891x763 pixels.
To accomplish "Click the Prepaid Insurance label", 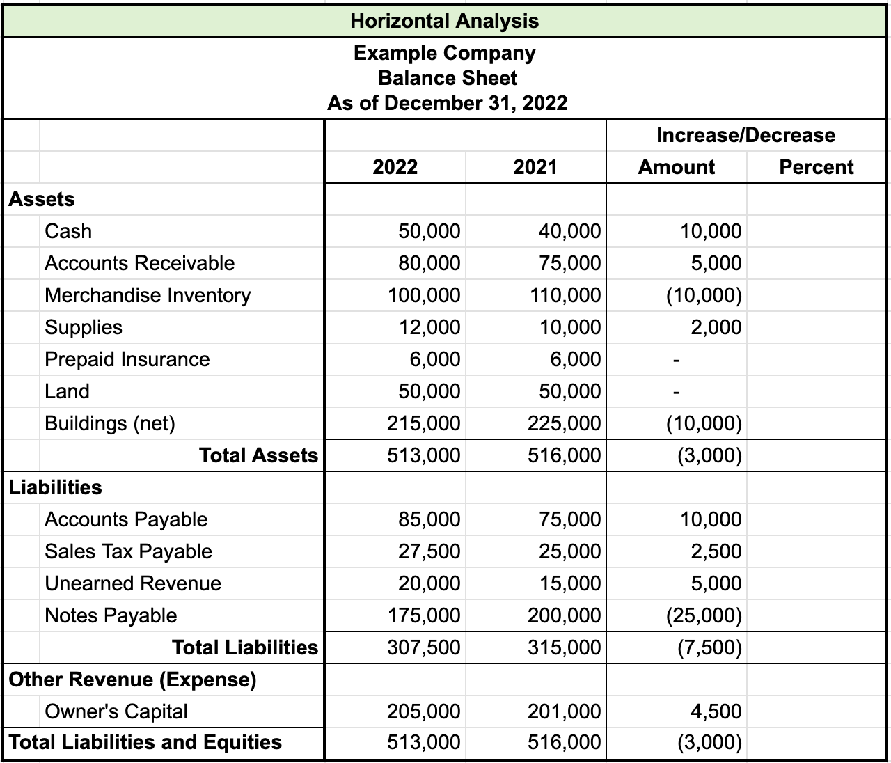I will pos(127,359).
